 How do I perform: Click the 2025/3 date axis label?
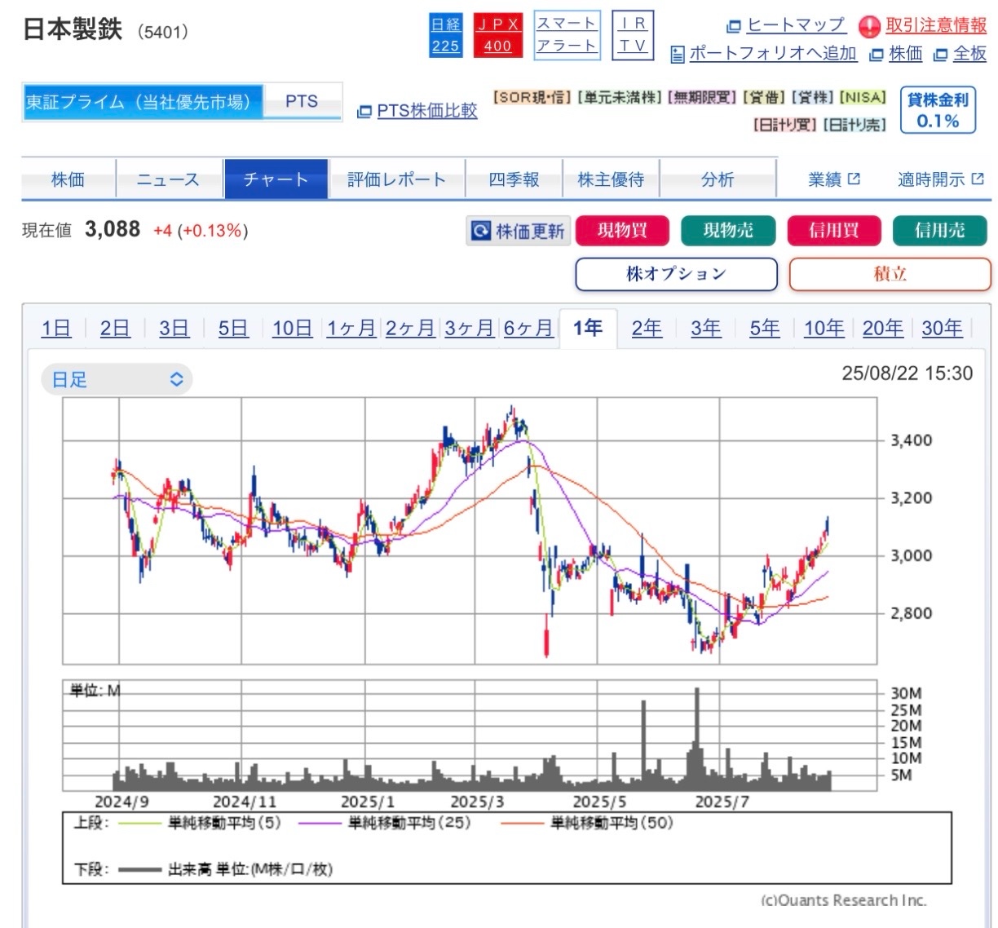(x=477, y=802)
